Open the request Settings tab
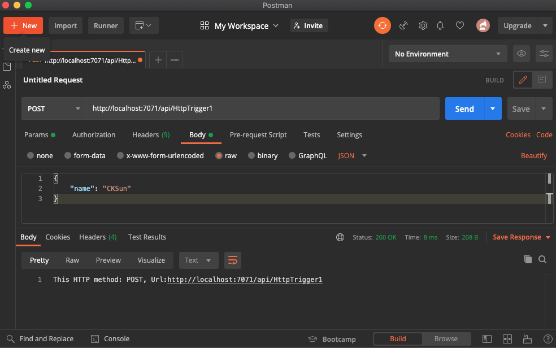 pyautogui.click(x=349, y=135)
